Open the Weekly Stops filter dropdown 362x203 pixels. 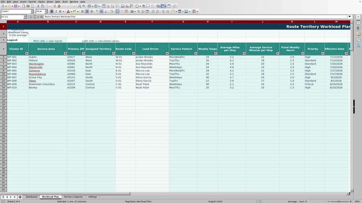click(215, 53)
